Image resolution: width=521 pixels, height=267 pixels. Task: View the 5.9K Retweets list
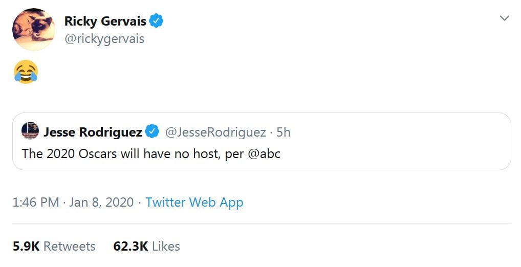[54, 246]
